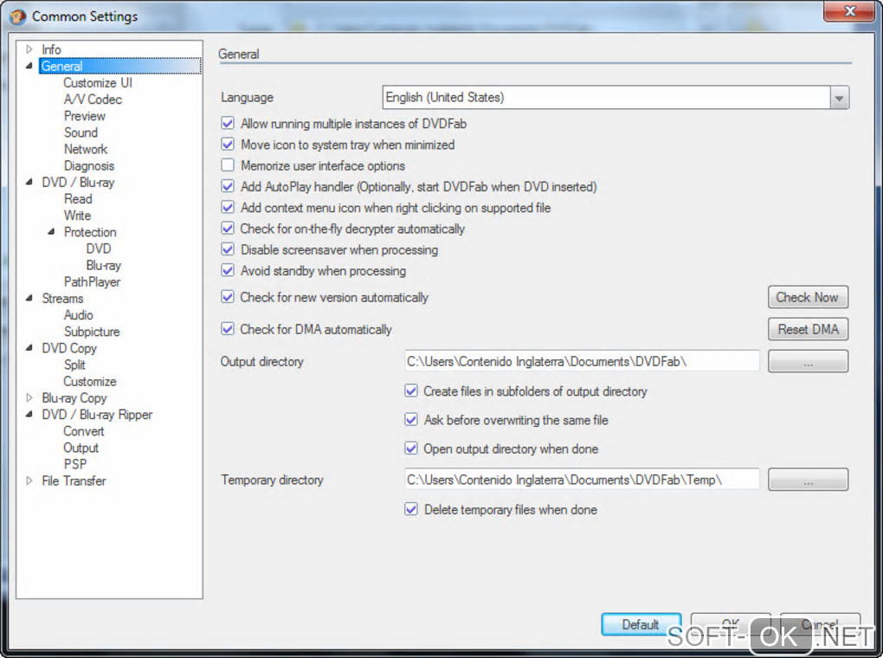The height and width of the screenshot is (658, 883).
Task: Toggle Create files in subfolders of output directory
Action: [x=411, y=391]
